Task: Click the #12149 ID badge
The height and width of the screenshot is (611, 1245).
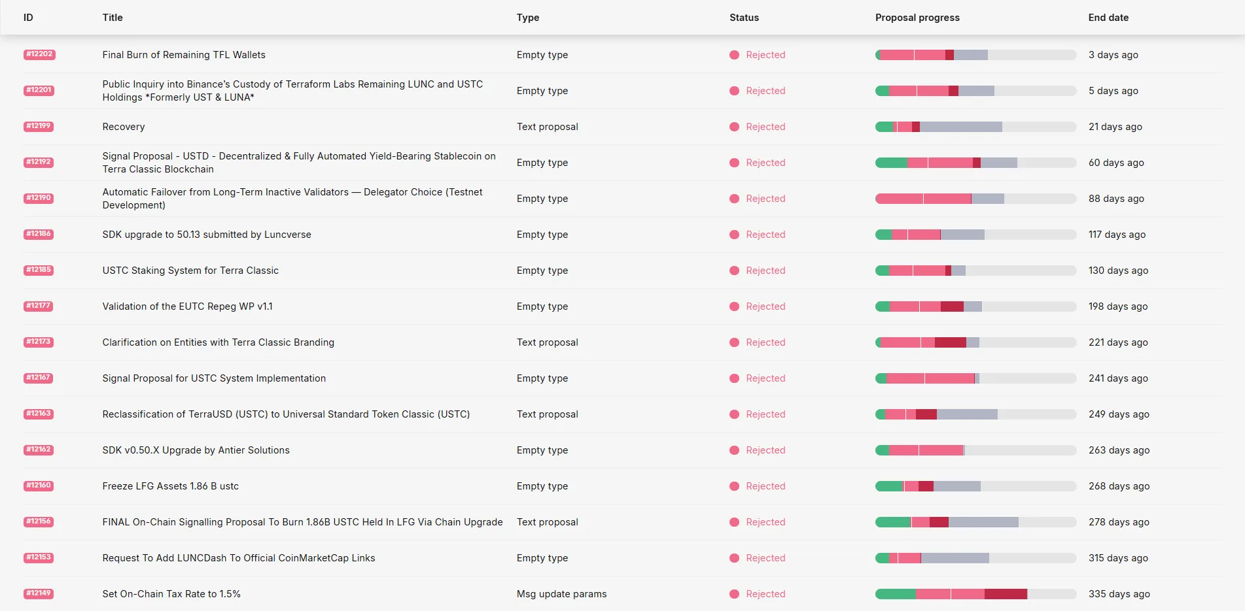Action: [39, 593]
